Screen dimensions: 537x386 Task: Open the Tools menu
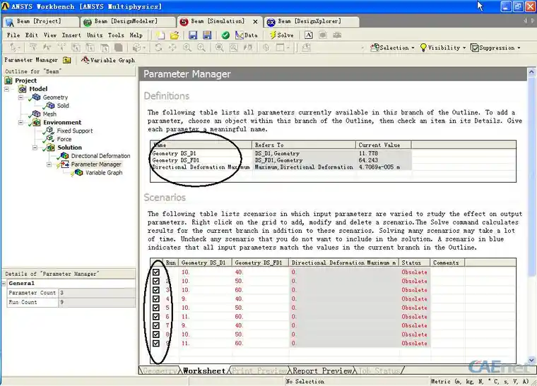[116, 35]
